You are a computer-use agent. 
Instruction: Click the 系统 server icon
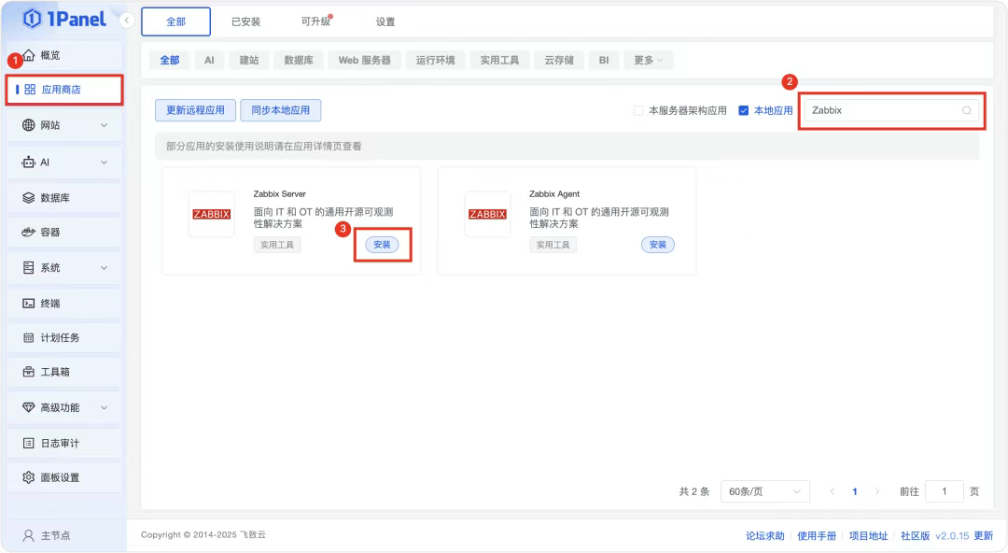(x=28, y=267)
